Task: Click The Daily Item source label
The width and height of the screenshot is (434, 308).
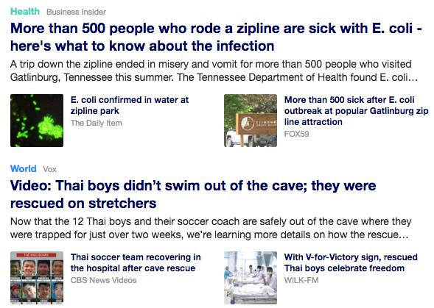Action: [x=97, y=123]
